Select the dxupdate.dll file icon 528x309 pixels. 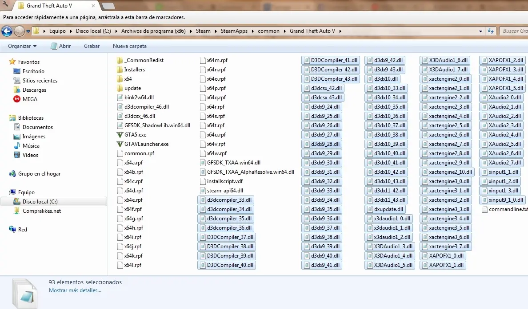tap(369, 209)
